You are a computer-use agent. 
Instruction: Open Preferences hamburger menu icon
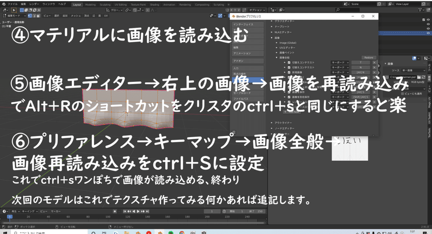point(234,132)
